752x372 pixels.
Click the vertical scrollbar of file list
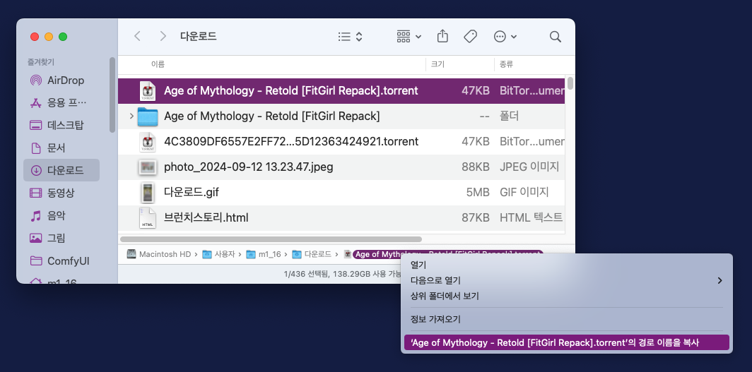click(570, 83)
